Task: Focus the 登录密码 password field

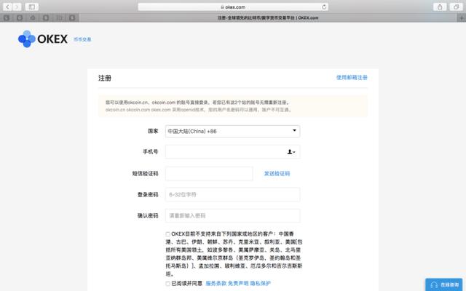Action: 232,194
